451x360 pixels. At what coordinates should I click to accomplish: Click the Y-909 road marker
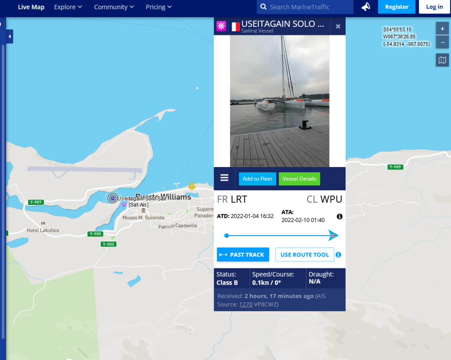[x=395, y=167]
